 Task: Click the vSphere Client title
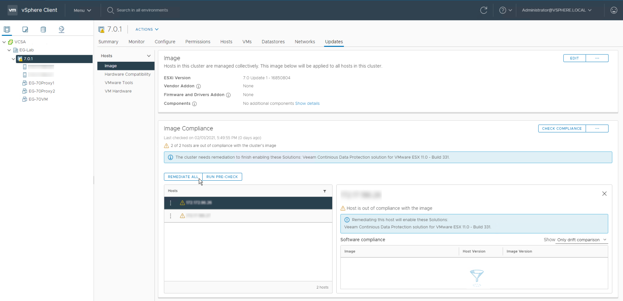click(39, 10)
